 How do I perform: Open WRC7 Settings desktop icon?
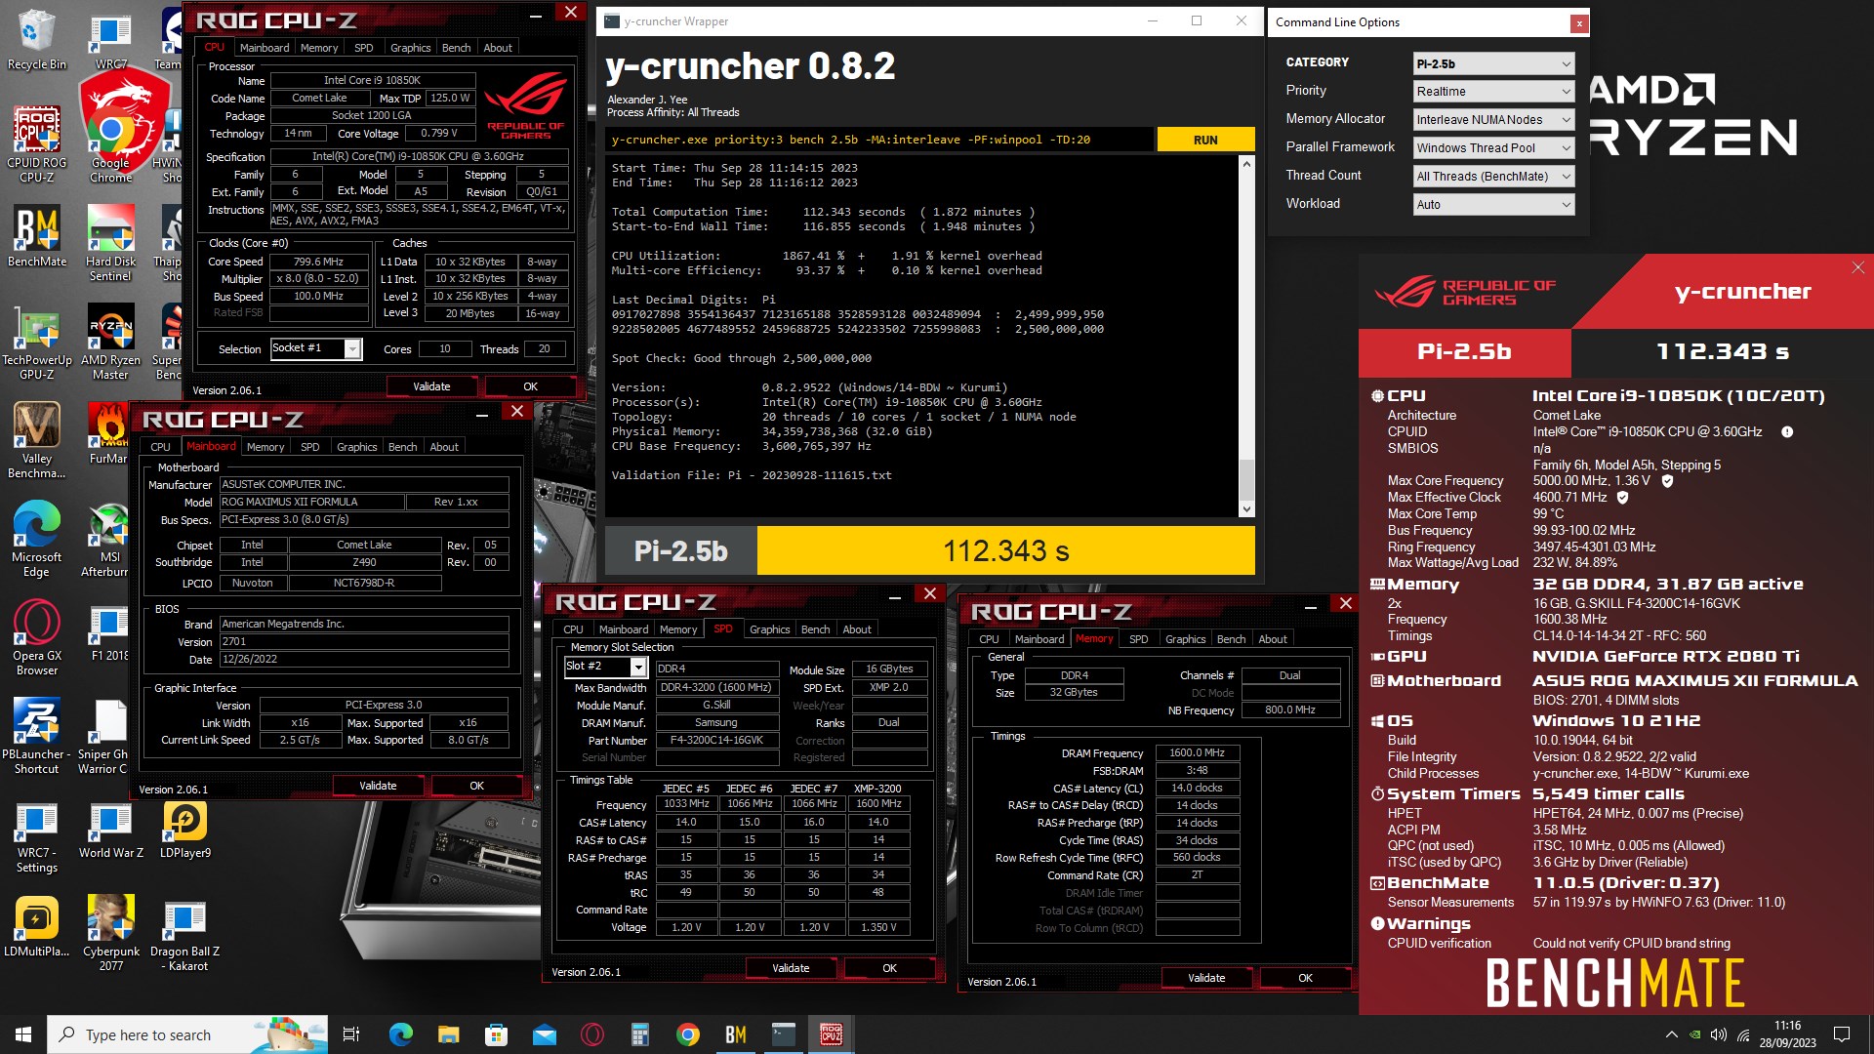pos(36,837)
